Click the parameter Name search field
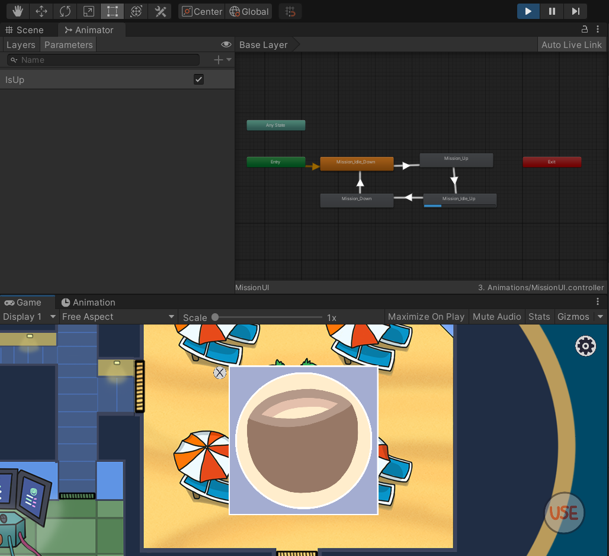 coord(103,60)
